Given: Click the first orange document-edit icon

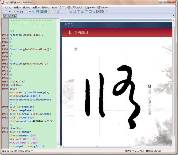Looking at the screenshot, I should tap(54, 12).
